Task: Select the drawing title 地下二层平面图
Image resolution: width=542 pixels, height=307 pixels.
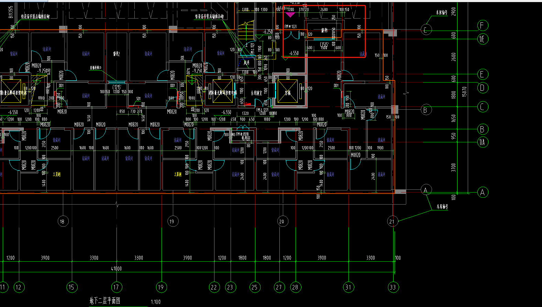Action: [x=105, y=301]
